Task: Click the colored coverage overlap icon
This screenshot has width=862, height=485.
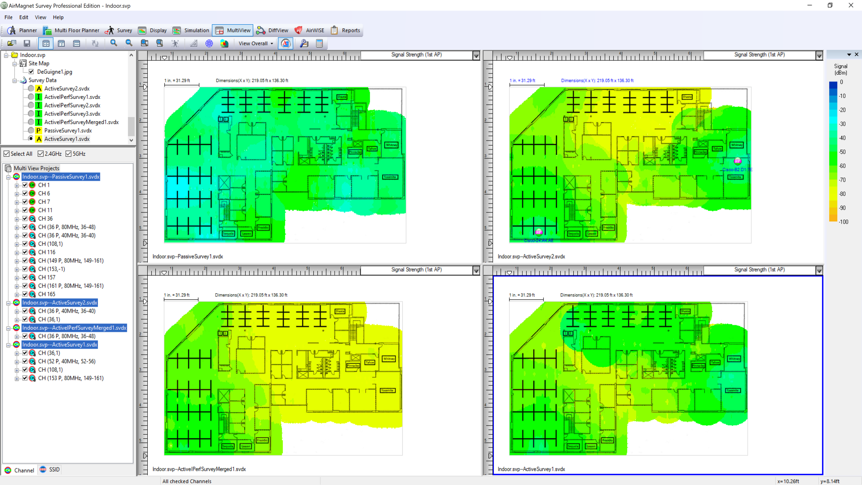Action: [x=224, y=44]
